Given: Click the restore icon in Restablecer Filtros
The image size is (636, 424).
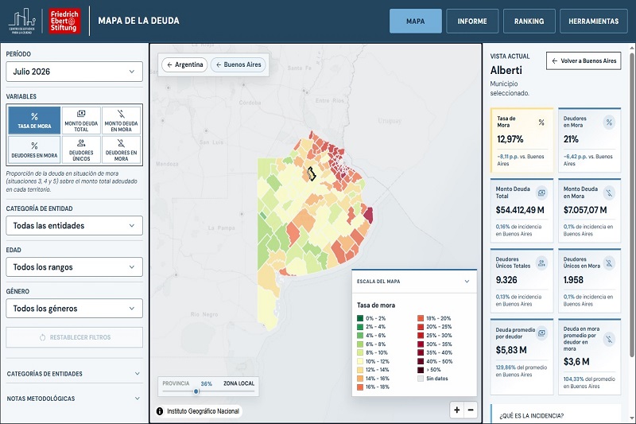Looking at the screenshot, I should click(43, 337).
